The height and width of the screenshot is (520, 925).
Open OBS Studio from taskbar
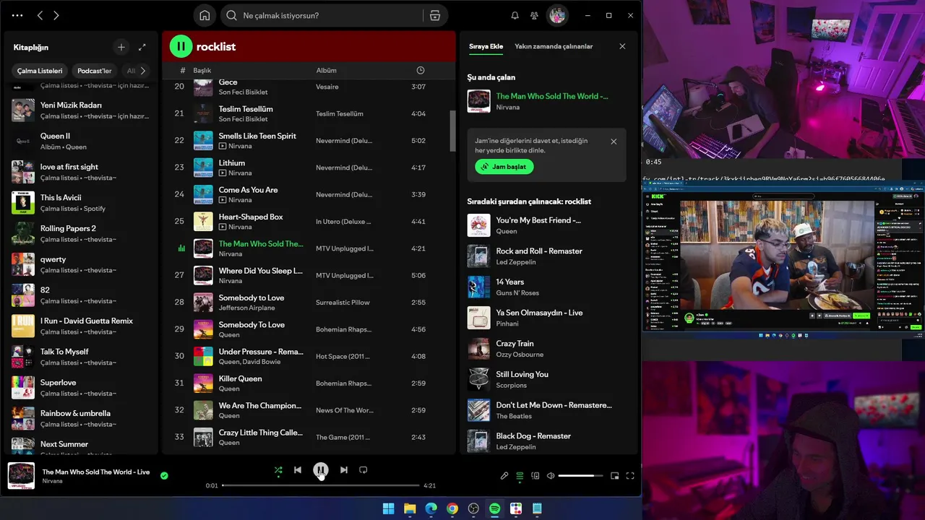tap(473, 508)
